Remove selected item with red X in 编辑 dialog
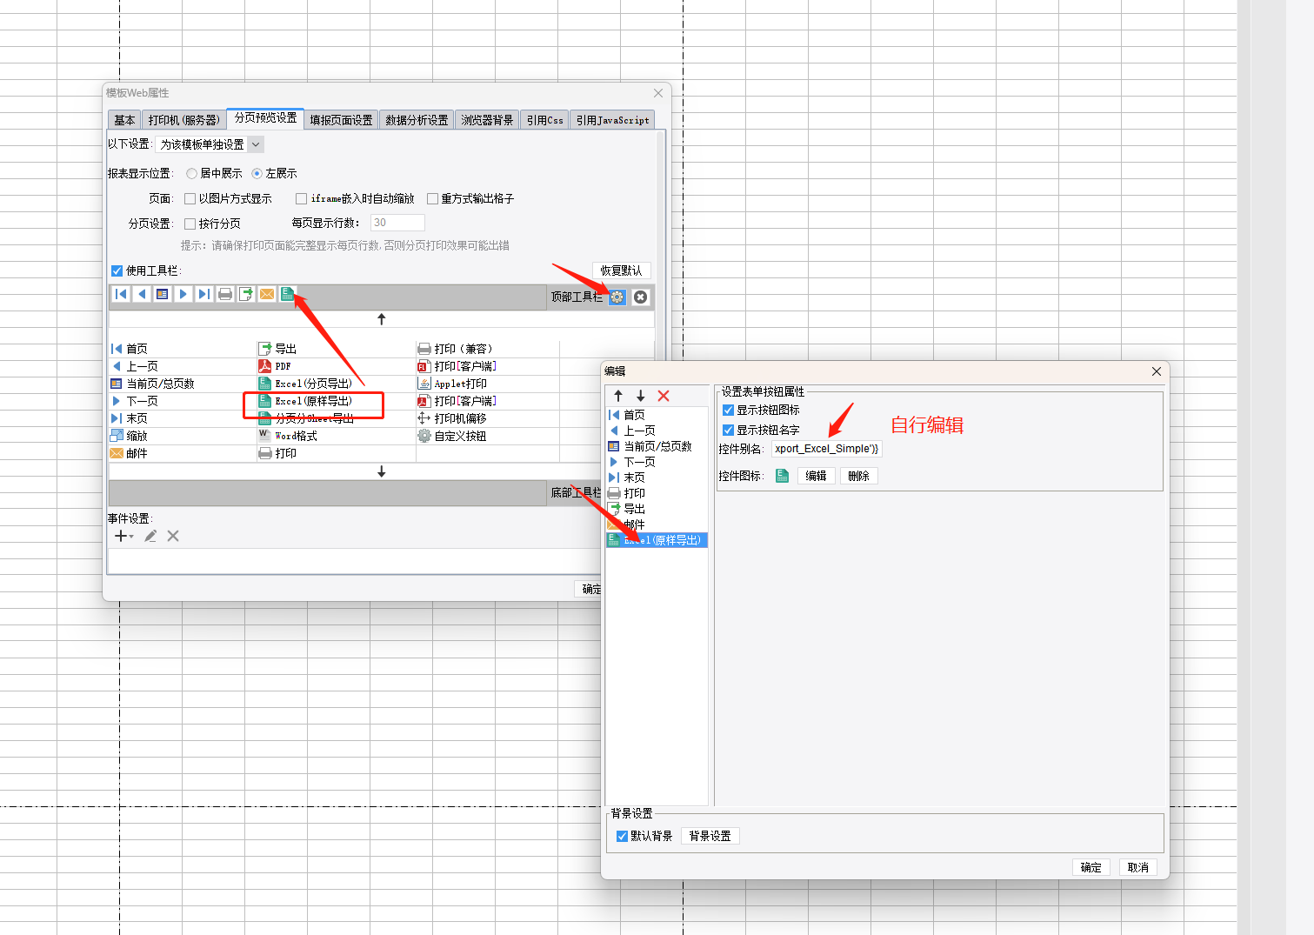This screenshot has height=935, width=1314. [664, 396]
